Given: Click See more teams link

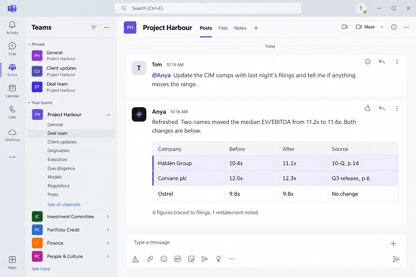Looking at the screenshot, I should click(x=41, y=269).
